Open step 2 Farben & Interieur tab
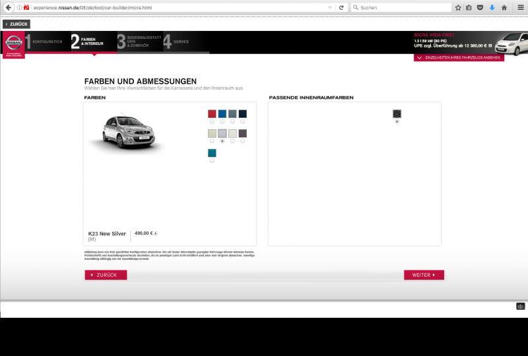Screen dimensions: 528x356 pyautogui.click(x=94, y=42)
